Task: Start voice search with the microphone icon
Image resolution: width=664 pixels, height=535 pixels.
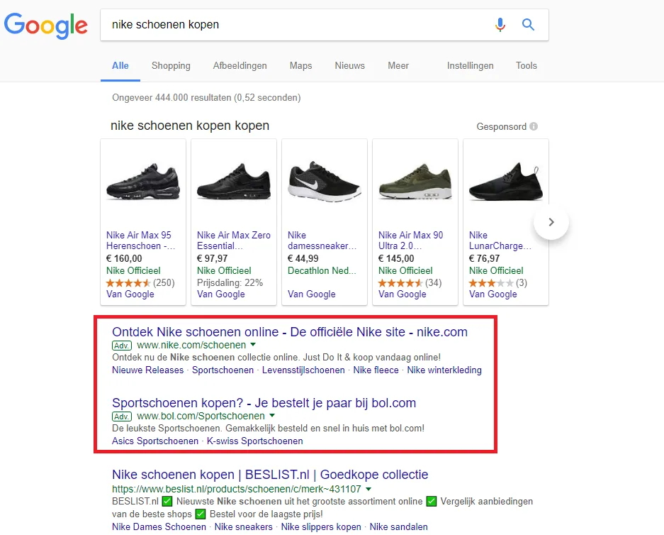Action: click(x=500, y=25)
